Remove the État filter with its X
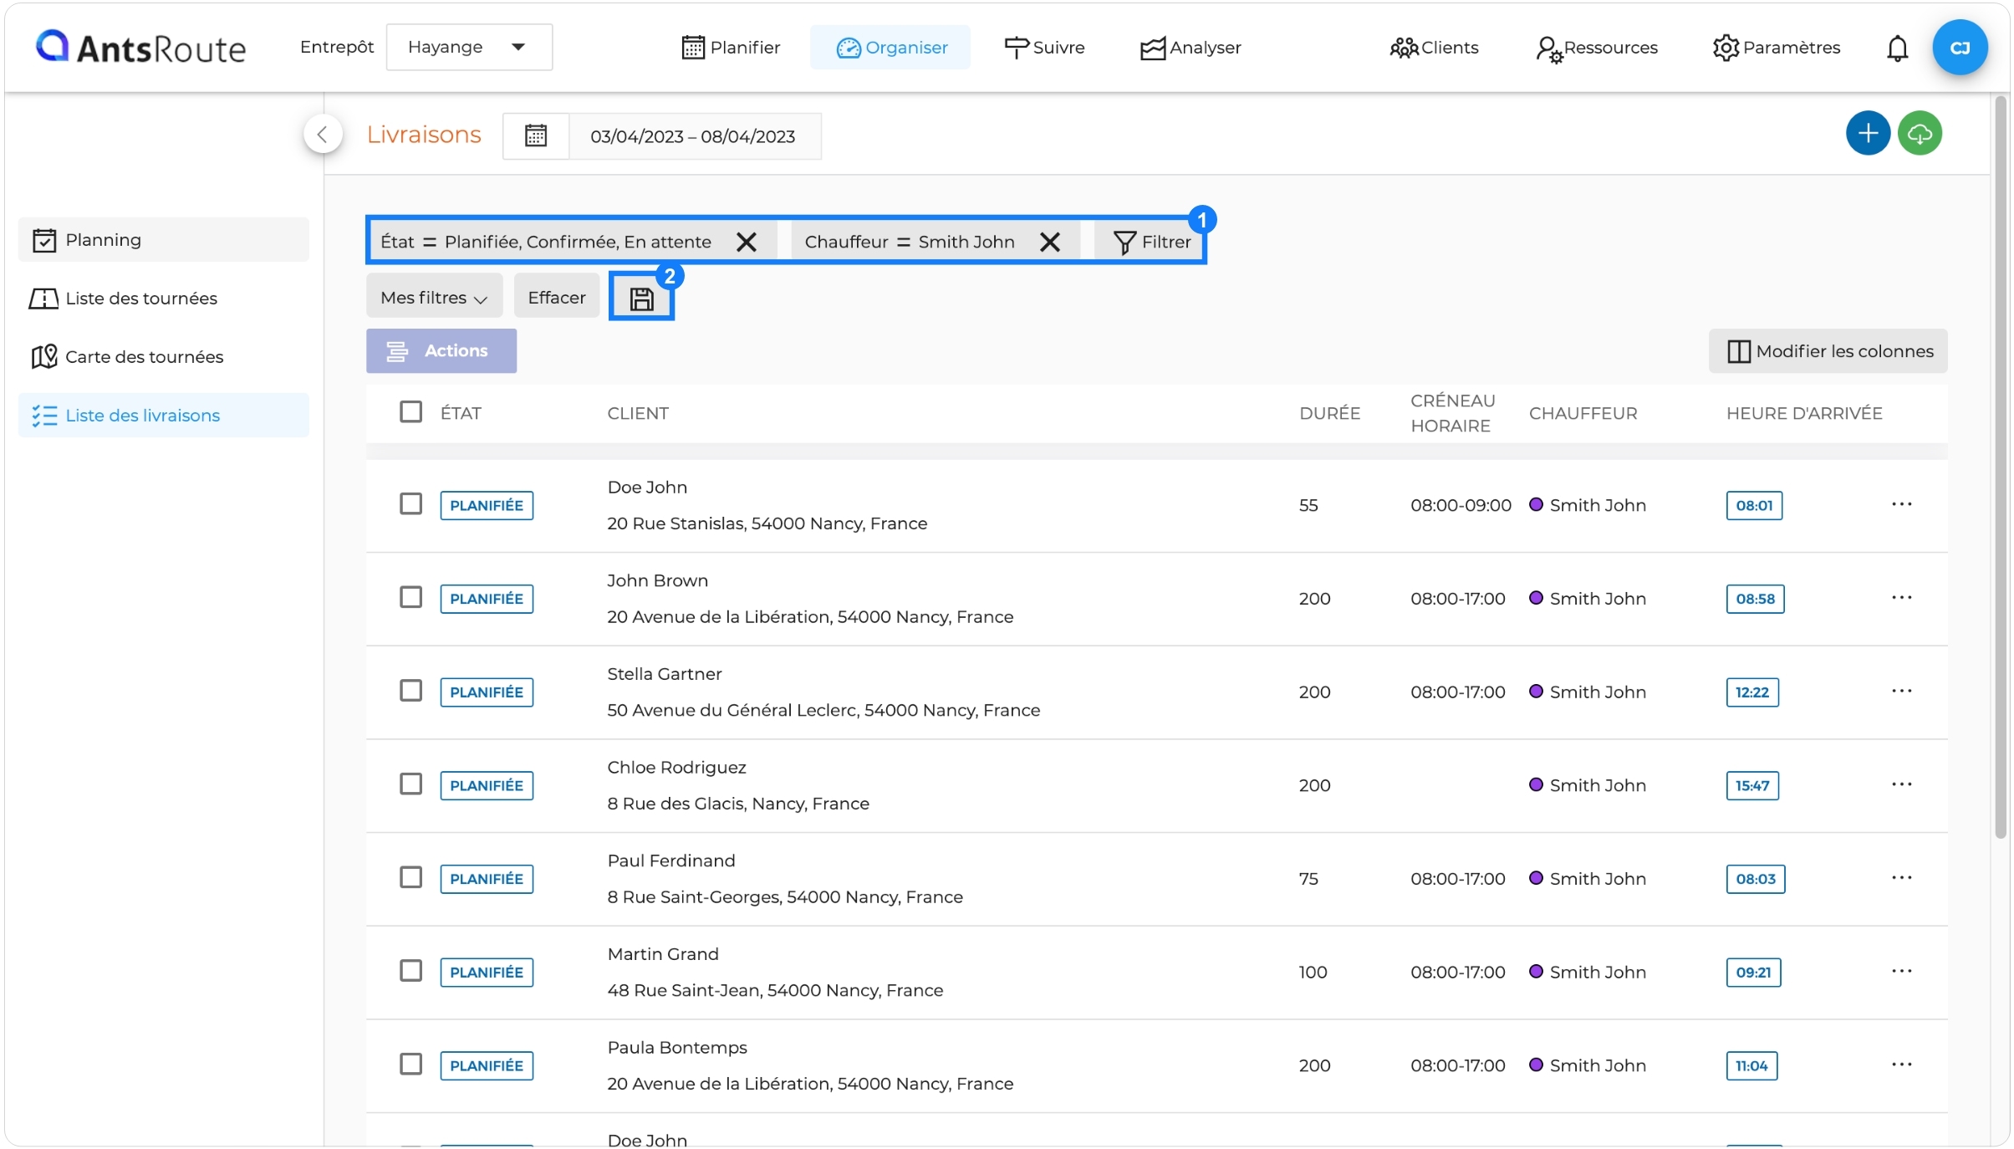This screenshot has height=1149, width=2014. (746, 242)
